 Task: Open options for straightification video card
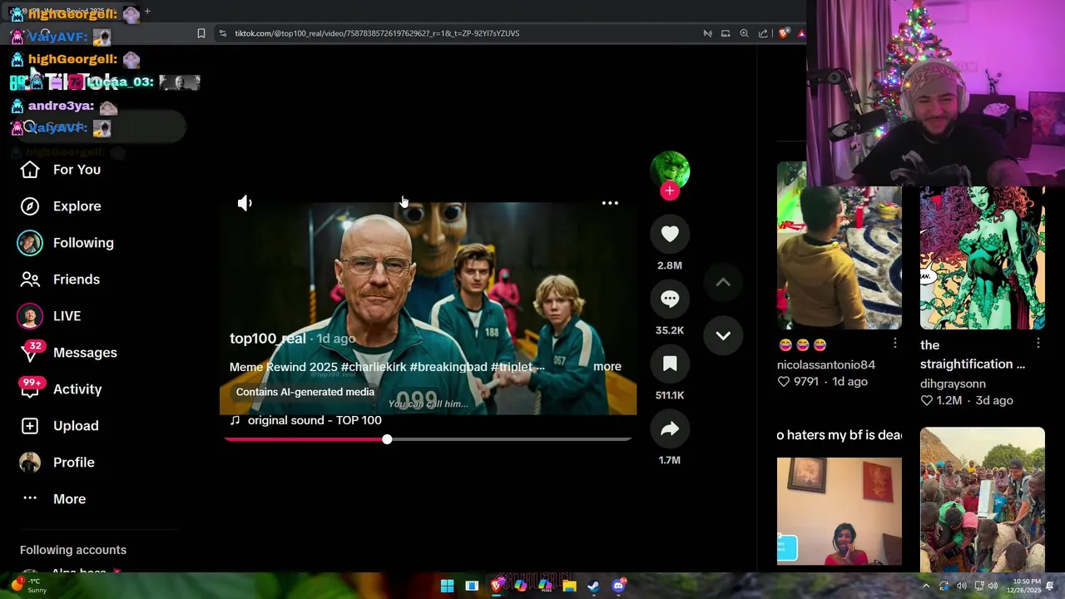pyautogui.click(x=1038, y=344)
